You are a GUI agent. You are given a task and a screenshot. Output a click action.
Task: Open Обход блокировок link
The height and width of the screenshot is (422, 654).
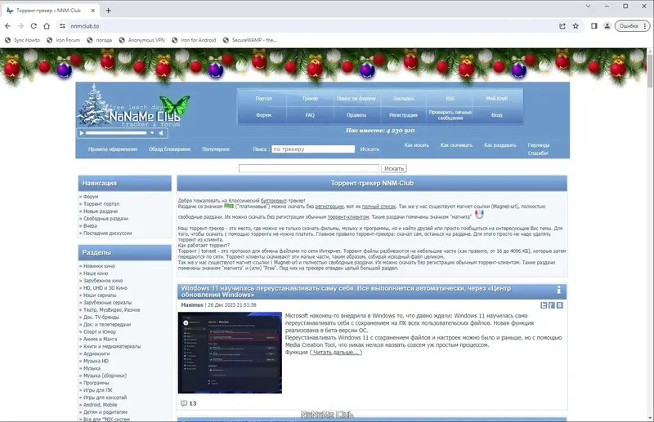coord(170,149)
